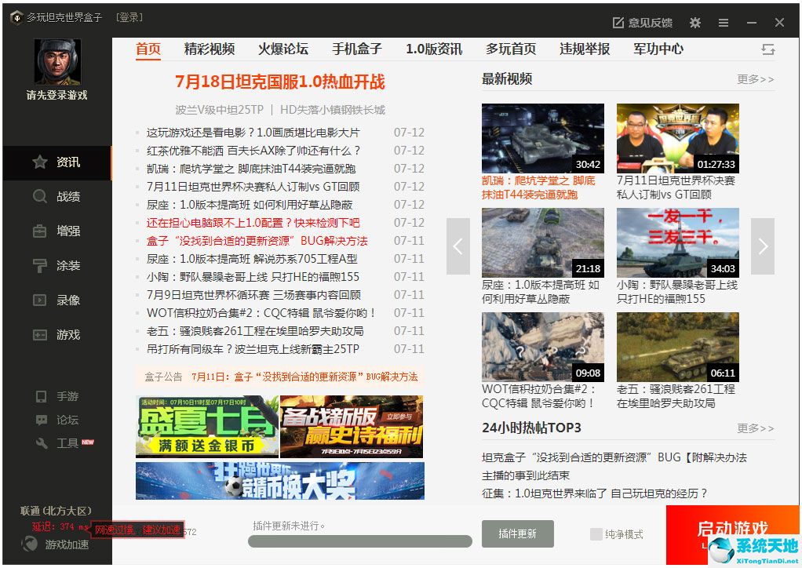The width and height of the screenshot is (802, 568).
Task: Click [登录] in the title bar
Action: [x=129, y=17]
